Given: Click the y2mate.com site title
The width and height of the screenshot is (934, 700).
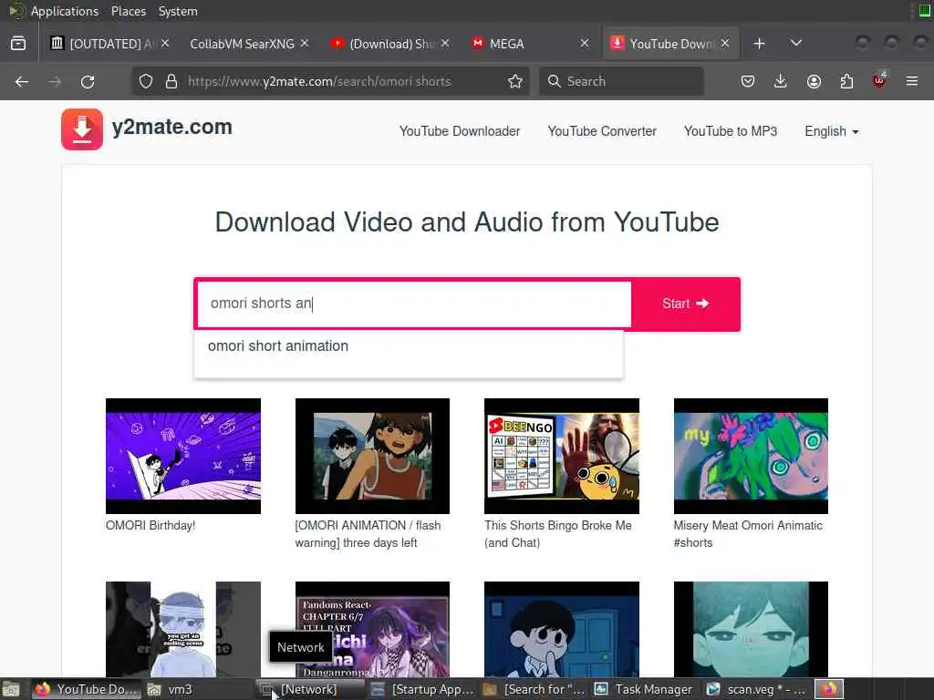Looking at the screenshot, I should (171, 127).
